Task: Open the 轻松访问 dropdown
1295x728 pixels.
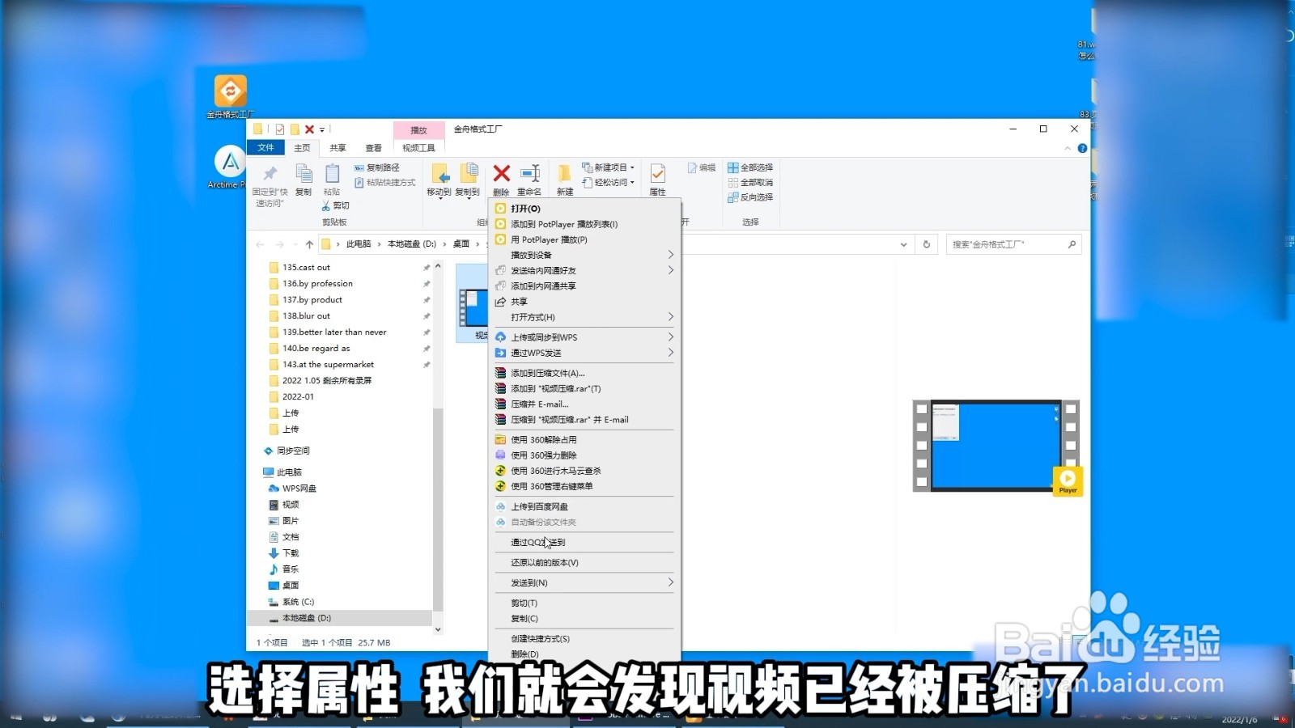Action: click(609, 183)
